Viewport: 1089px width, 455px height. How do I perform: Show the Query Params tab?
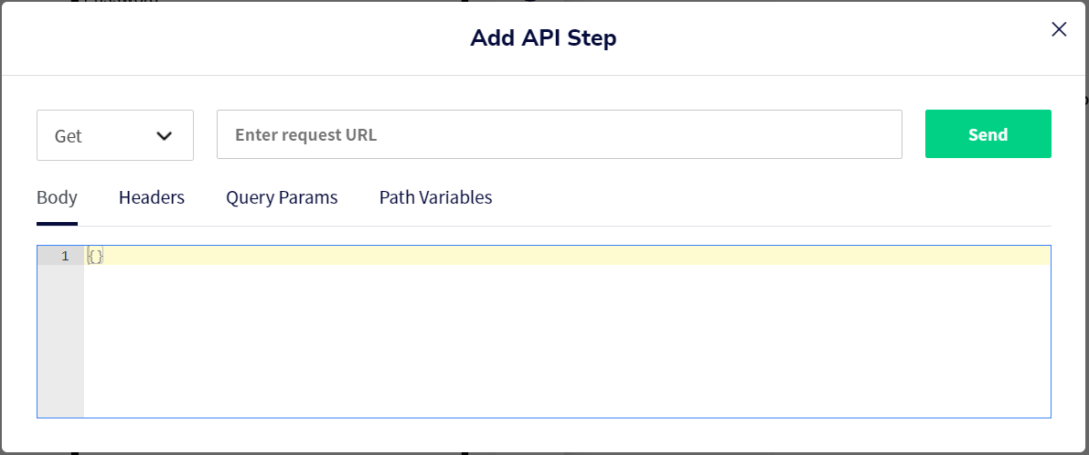tap(282, 197)
